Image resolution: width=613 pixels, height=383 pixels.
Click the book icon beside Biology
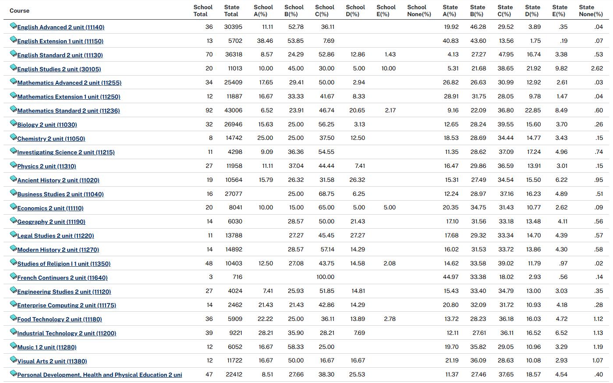coord(13,124)
